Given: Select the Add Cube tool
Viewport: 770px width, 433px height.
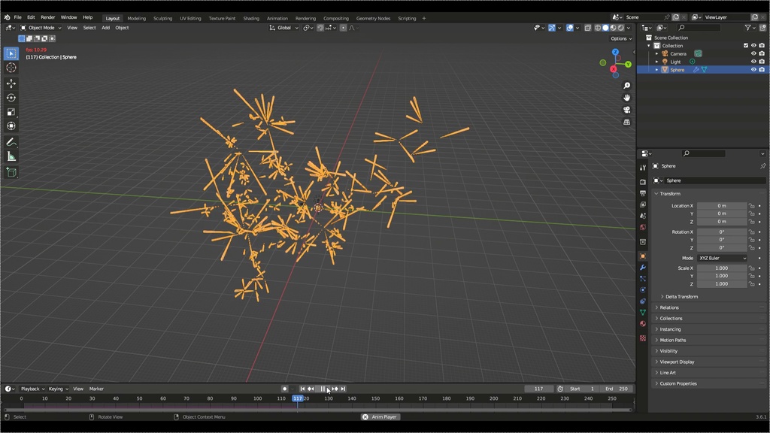Looking at the screenshot, I should (11, 172).
